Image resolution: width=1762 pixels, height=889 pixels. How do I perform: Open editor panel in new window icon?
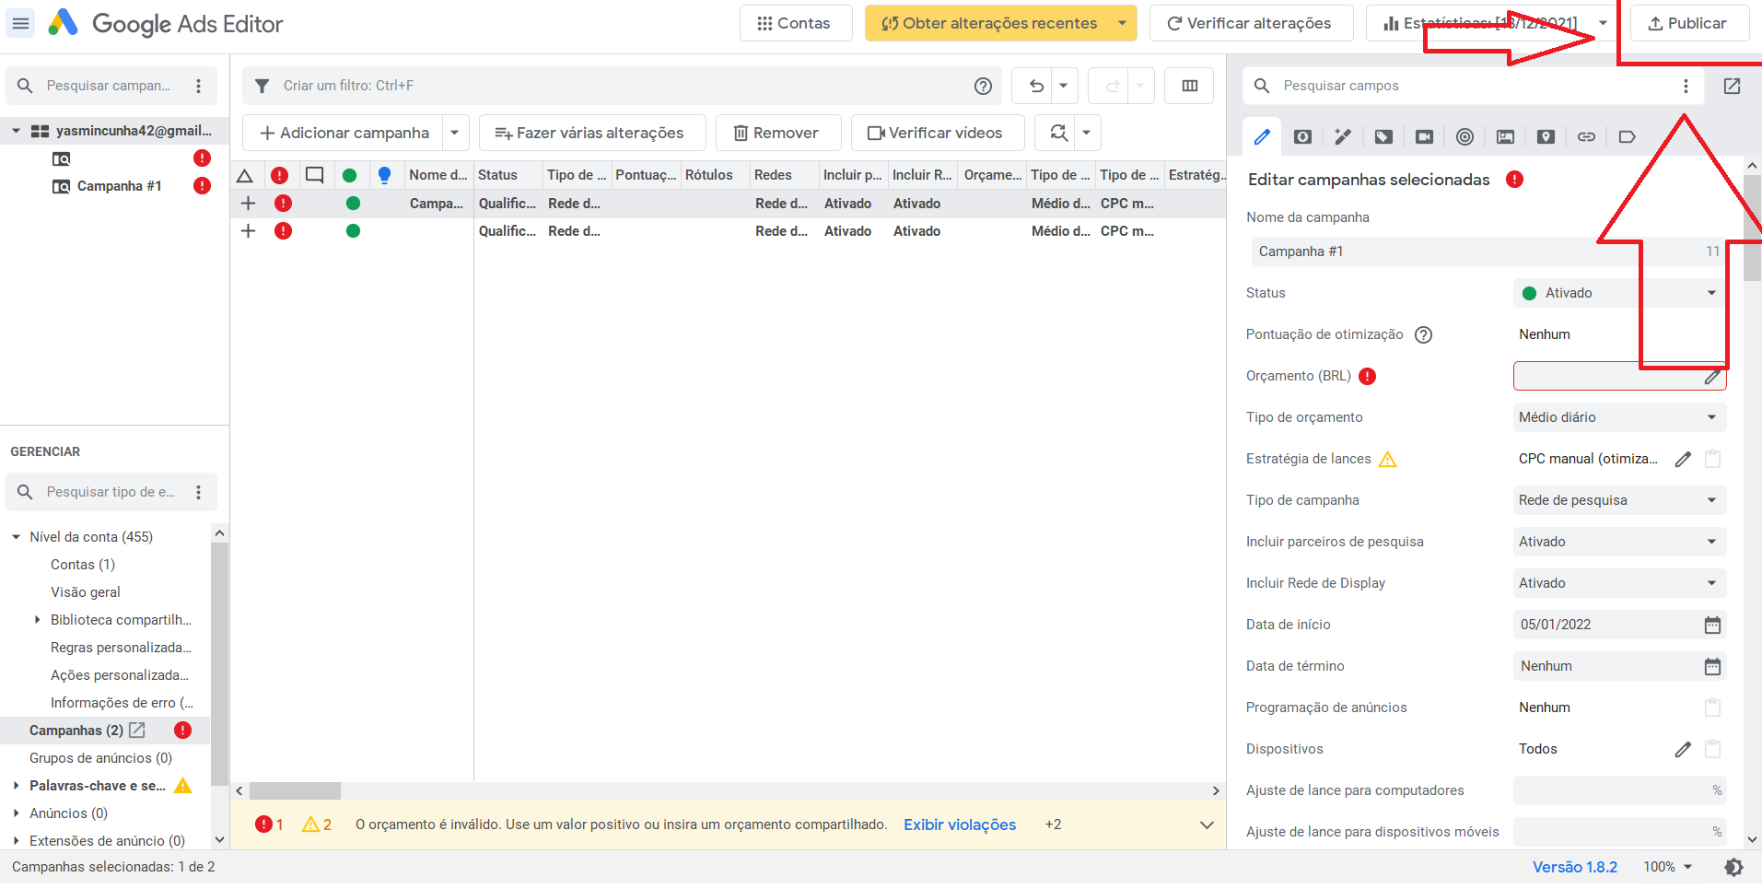[x=1732, y=86]
